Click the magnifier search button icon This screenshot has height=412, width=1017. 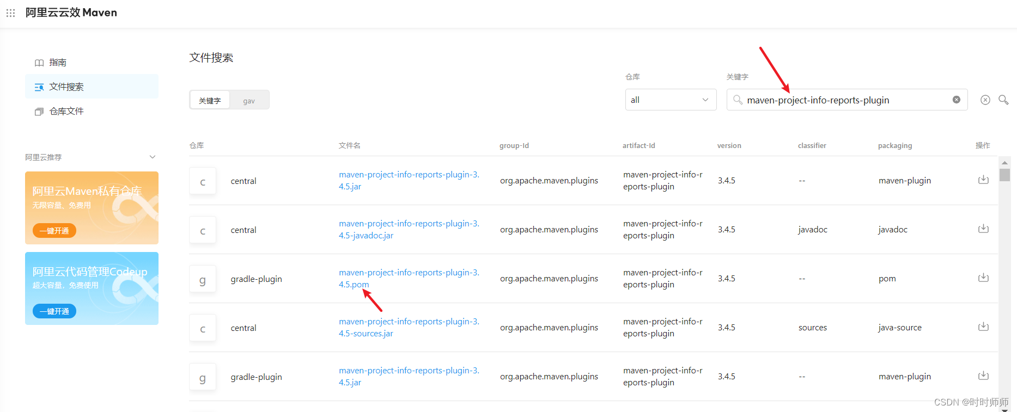1003,100
